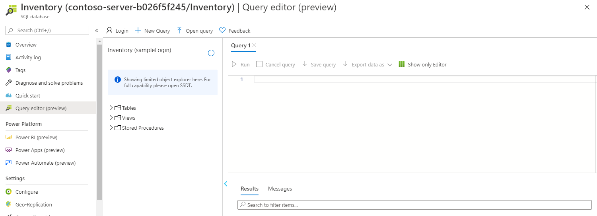Click the Power Apps (preview) icon

click(x=8, y=150)
